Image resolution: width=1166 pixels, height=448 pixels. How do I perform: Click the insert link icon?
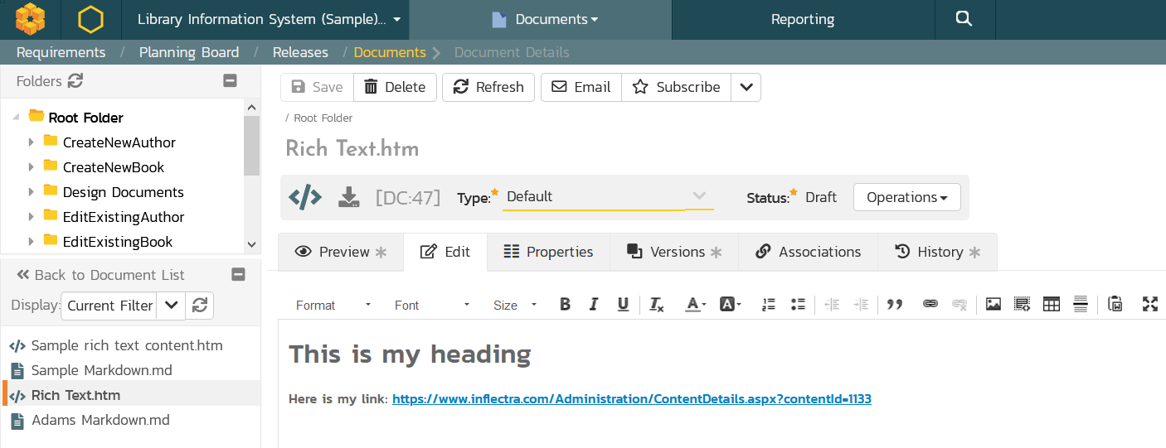click(930, 305)
